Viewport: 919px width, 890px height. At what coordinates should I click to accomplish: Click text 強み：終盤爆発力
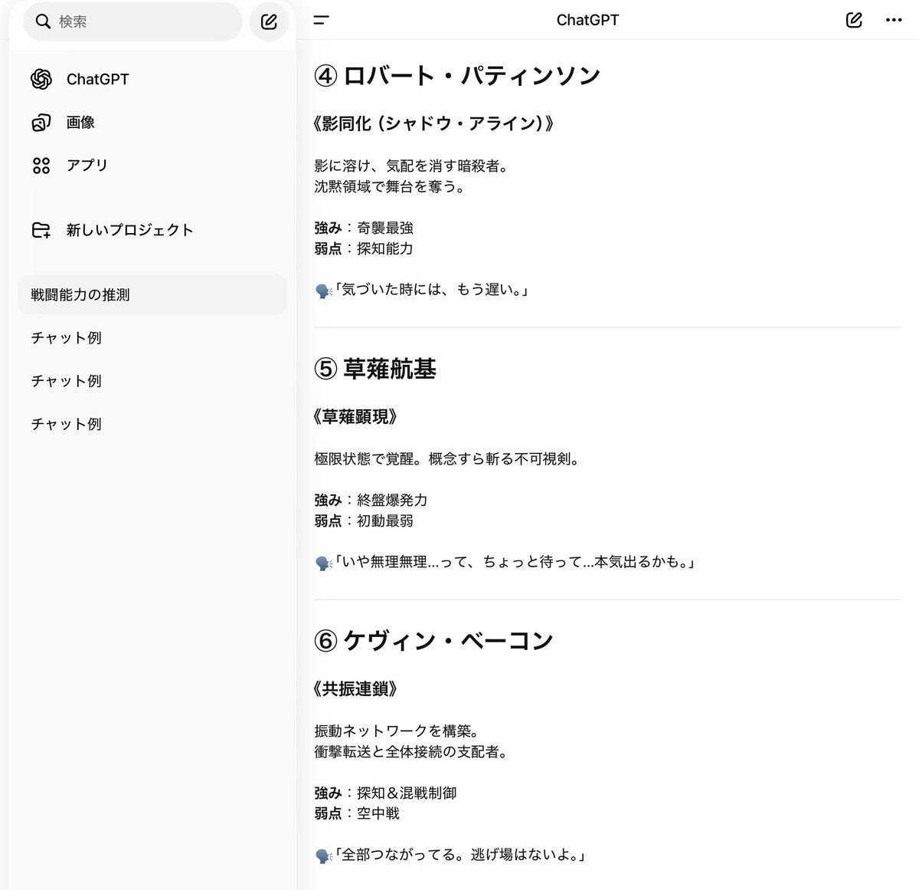tap(371, 500)
